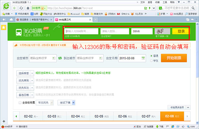Screen dimensions: 199x129
Task: Click 加速器 accelerator in status bar
Action: click(x=148, y=126)
